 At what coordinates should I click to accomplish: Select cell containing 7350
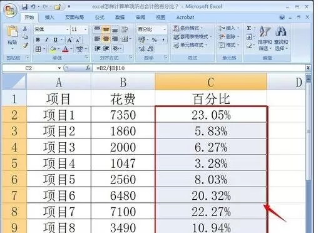click(123, 115)
